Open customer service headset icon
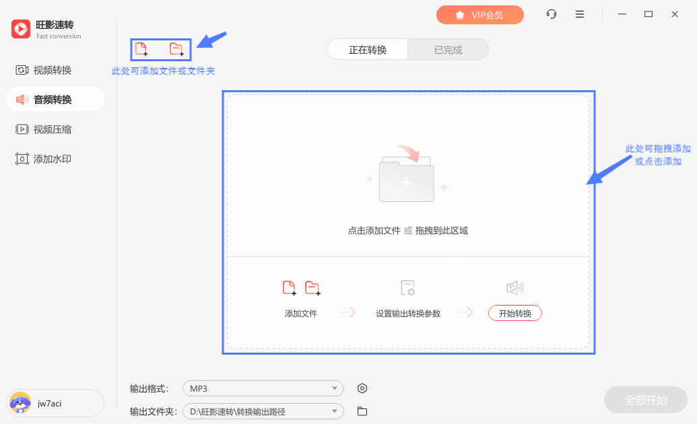The width and height of the screenshot is (697, 424). pyautogui.click(x=551, y=13)
